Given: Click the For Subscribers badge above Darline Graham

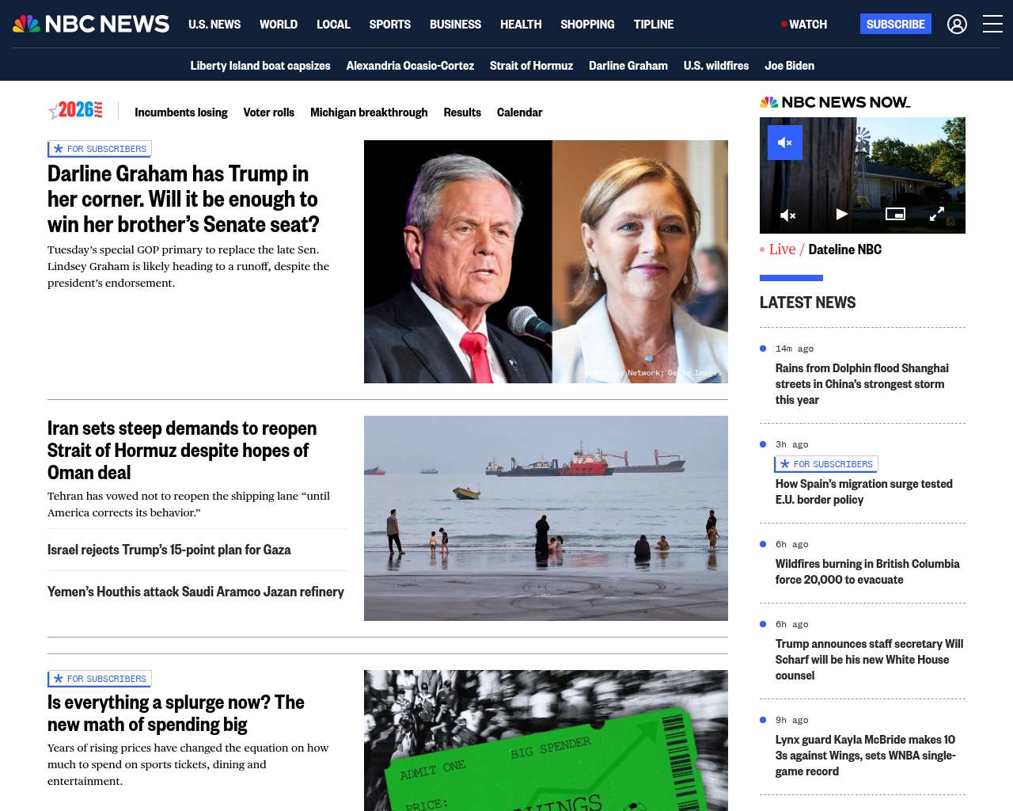Looking at the screenshot, I should point(100,149).
